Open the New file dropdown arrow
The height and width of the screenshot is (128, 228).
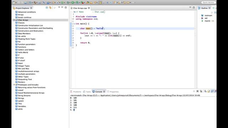(x=16, y=2)
